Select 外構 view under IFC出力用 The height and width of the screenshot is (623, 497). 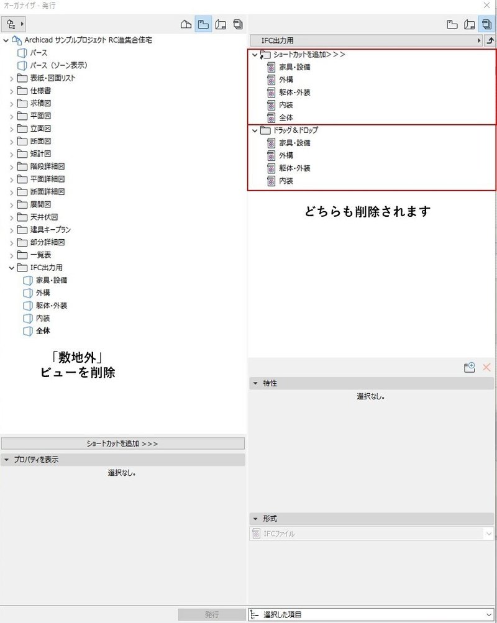click(43, 293)
